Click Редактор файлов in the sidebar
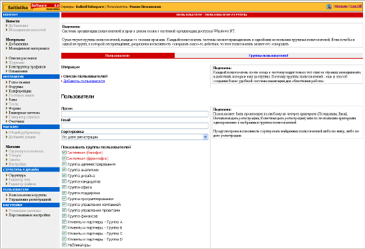365x249 pixels. (x=22, y=184)
